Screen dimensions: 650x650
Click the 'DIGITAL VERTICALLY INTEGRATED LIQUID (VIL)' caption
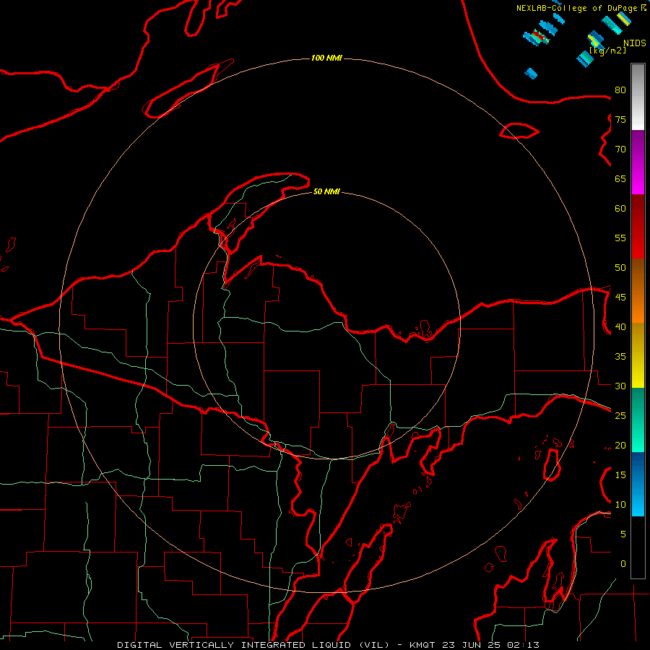[x=253, y=645]
